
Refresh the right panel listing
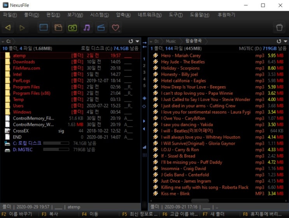(x=279, y=41)
